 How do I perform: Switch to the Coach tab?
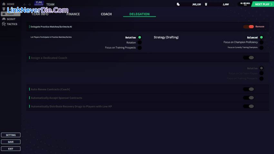point(106,14)
